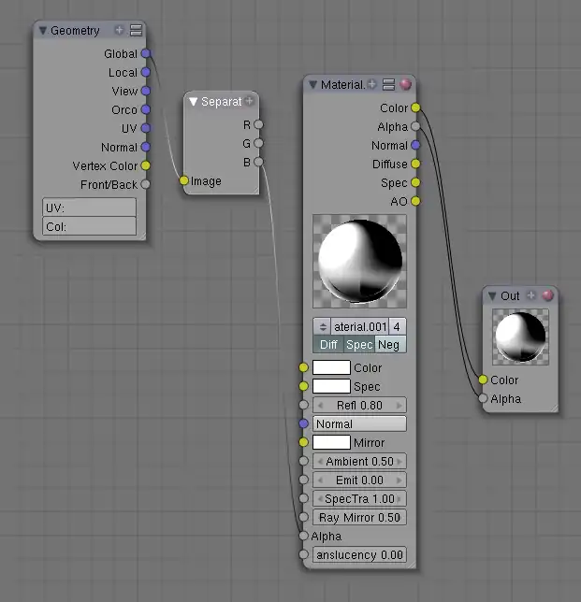The width and height of the screenshot is (581, 602).
Task: Click the plus icon on Geometry node header
Action: pyautogui.click(x=119, y=31)
